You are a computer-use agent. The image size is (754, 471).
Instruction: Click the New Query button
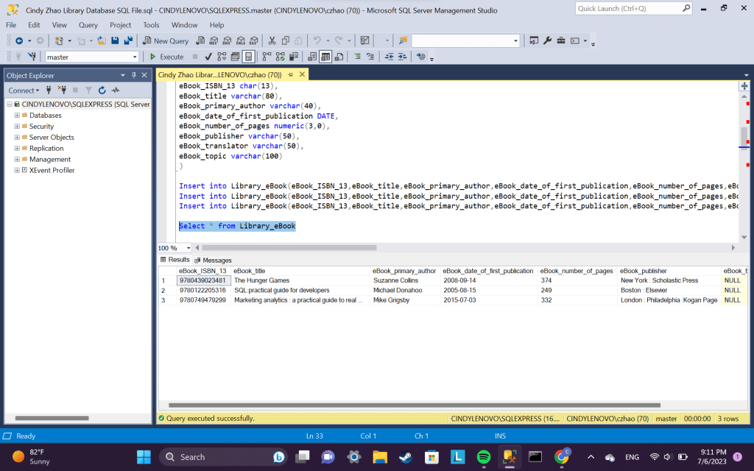(x=166, y=40)
